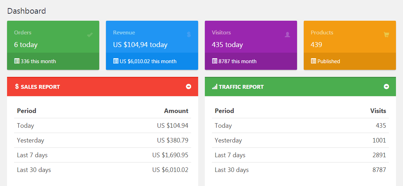Click the dollar icon on Revenue card
403x186 pixels.
[189, 34]
